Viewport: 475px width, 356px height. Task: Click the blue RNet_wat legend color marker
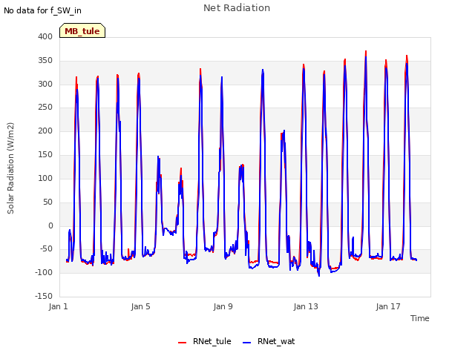[247, 343]
